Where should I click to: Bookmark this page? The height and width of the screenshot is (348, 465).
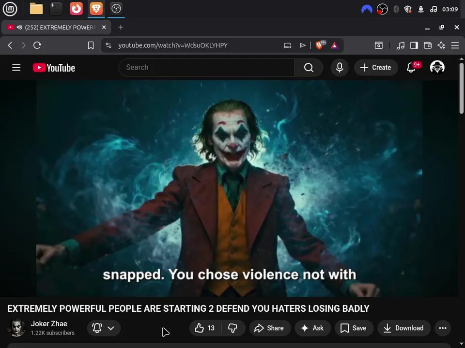(x=91, y=45)
